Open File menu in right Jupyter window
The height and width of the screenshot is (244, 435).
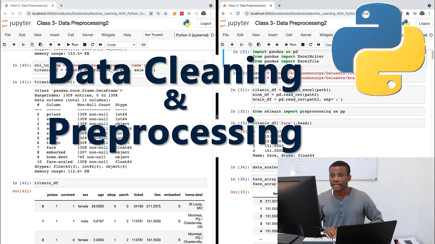[x=226, y=35]
